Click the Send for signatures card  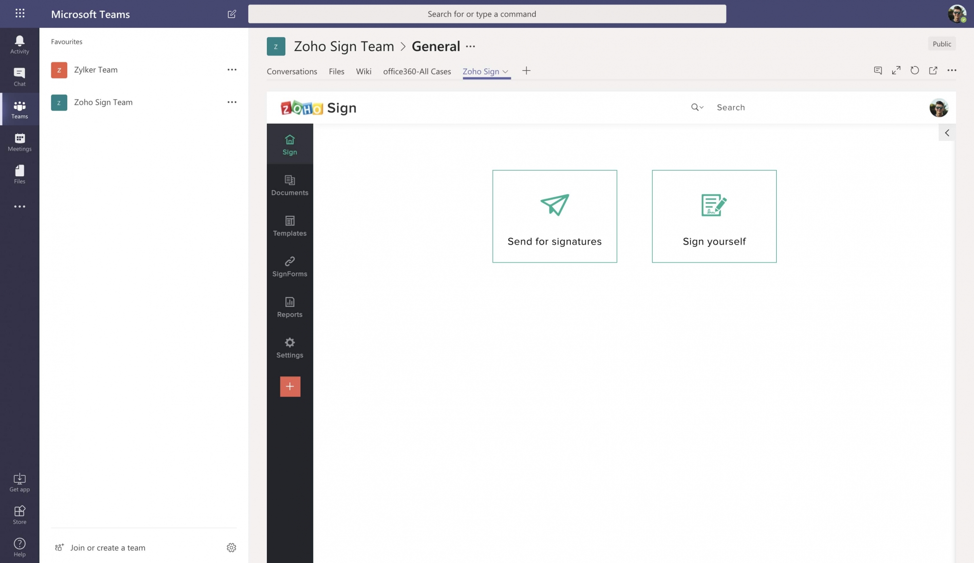tap(554, 216)
